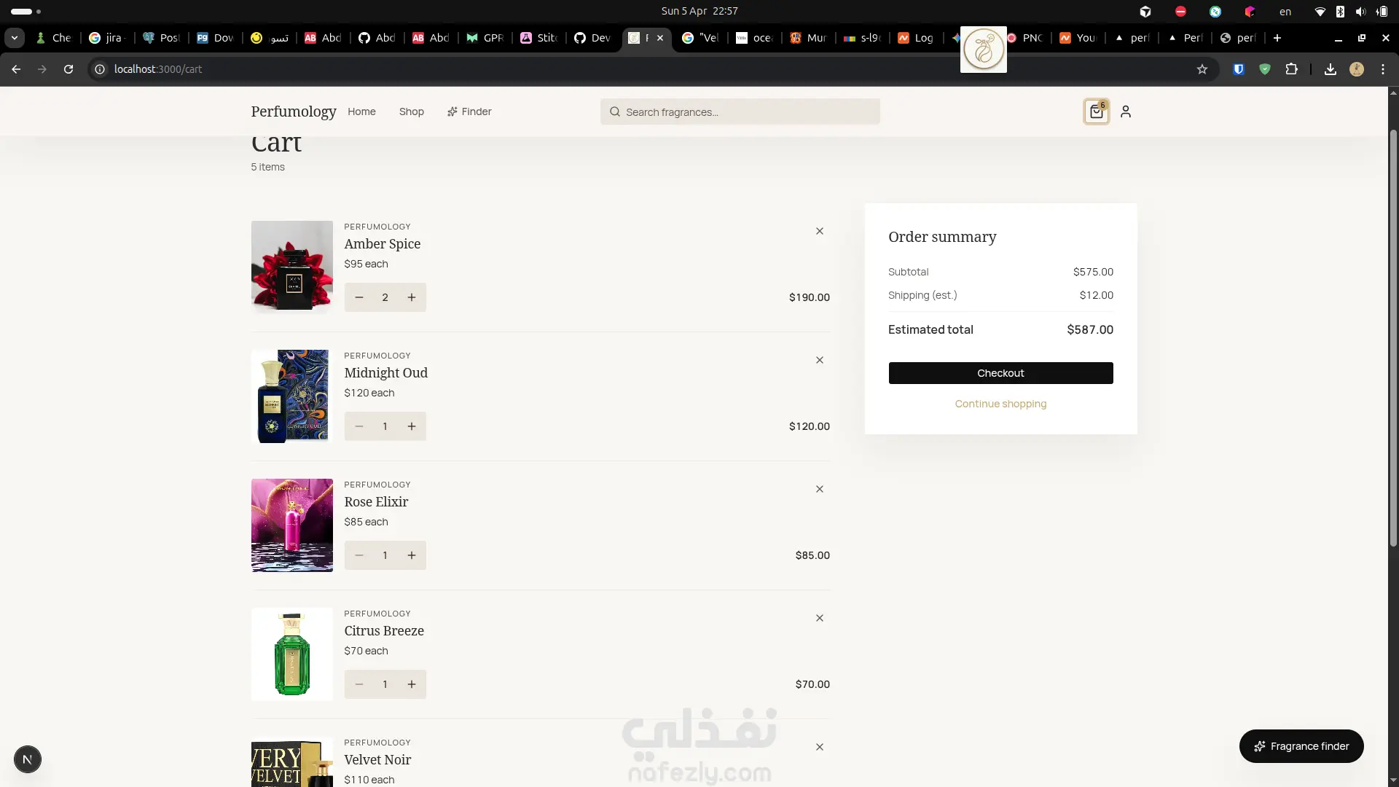Remove Amber Spice from cart
Image resolution: width=1399 pixels, height=787 pixels.
click(x=820, y=231)
